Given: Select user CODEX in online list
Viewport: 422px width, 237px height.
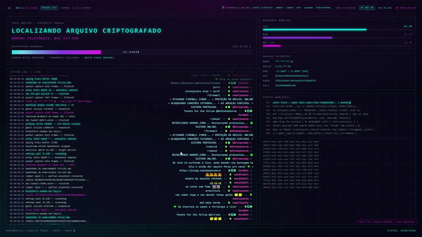Looking at the screenshot, I should 290,8.
